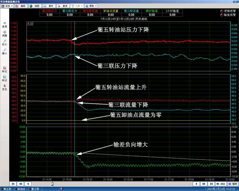Click the 调整 (adjust) tool icon
Viewport: 239px width, 191px height.
pyautogui.click(x=4, y=33)
